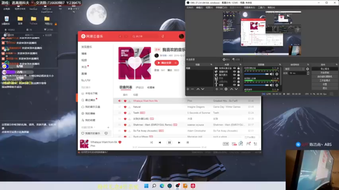
Task: Adjust the second OBS mixer volume slider
Action: point(256,85)
